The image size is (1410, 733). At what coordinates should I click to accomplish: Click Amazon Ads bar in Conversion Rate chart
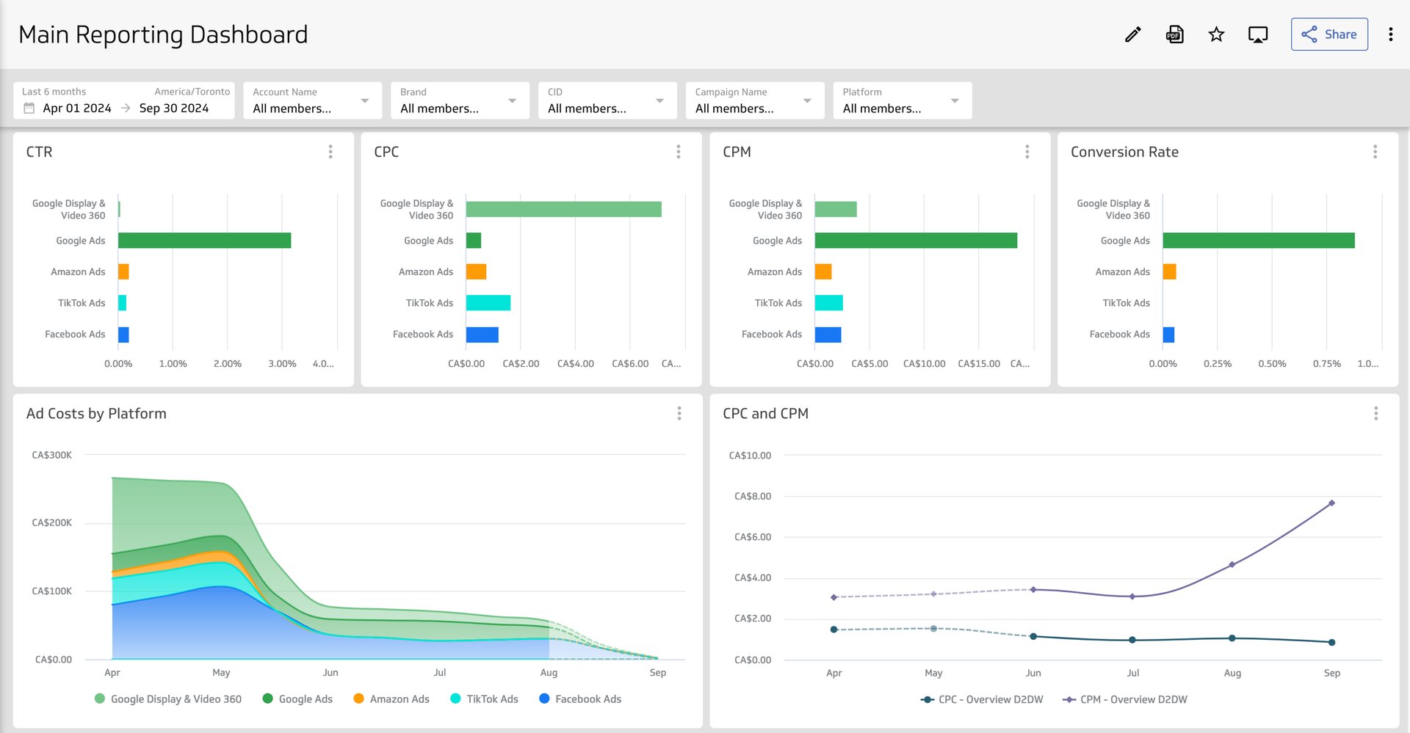[x=1170, y=271]
